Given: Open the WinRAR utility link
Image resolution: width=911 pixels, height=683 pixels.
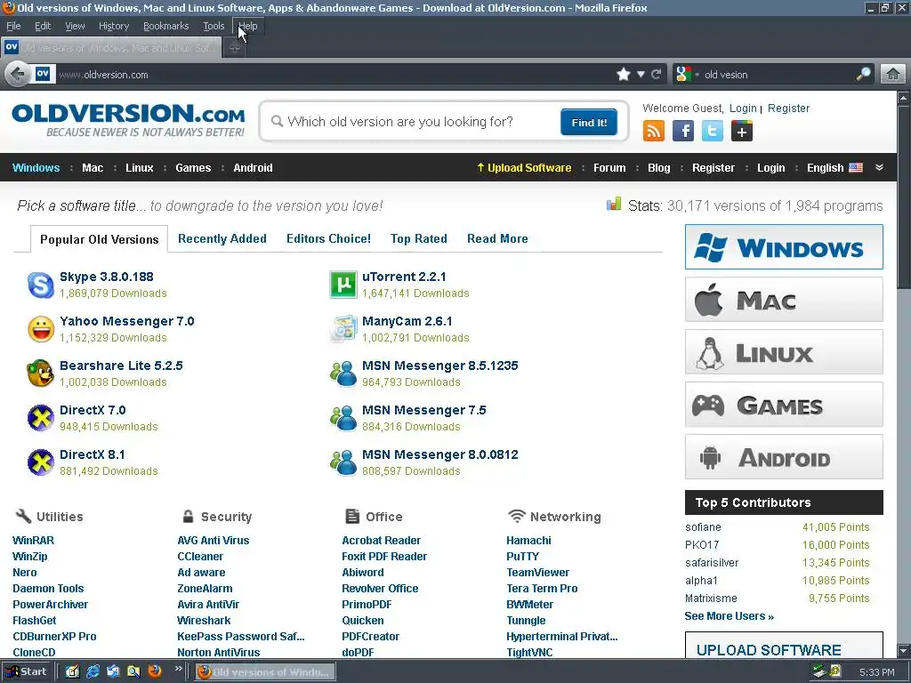Looking at the screenshot, I should coord(33,540).
